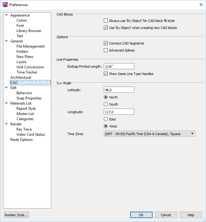
Task: Open New Plans preferences
Action: 25,57
